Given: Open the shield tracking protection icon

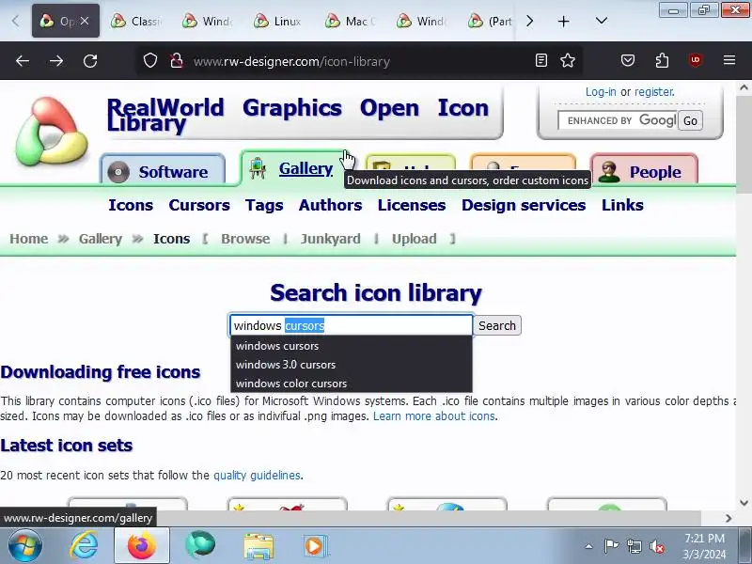Looking at the screenshot, I should 150,60.
